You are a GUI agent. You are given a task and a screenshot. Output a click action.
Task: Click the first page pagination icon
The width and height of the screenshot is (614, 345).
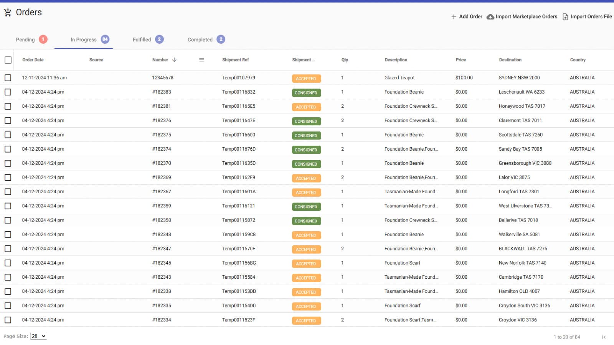(604, 337)
